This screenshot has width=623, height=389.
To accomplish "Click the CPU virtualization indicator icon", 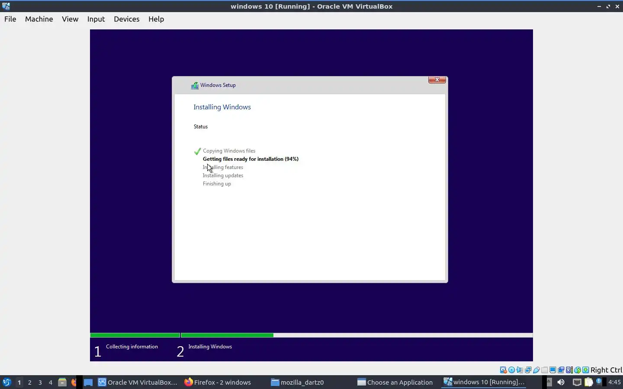I will click(x=569, y=370).
